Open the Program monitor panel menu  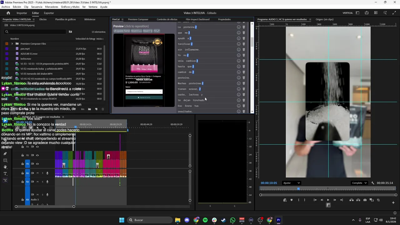tap(310, 19)
